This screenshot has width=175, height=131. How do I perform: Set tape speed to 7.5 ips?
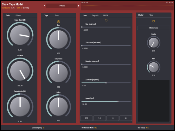click(x=100, y=118)
